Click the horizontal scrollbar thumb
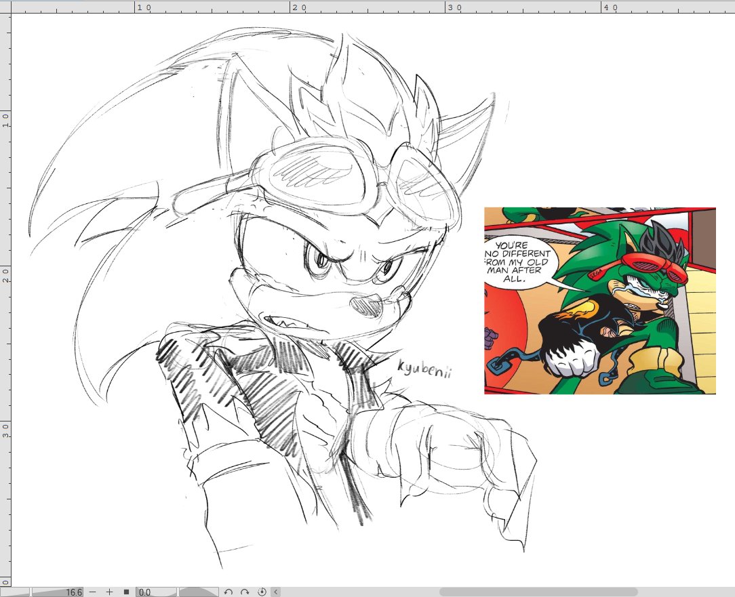This screenshot has height=597, width=735. (538, 592)
